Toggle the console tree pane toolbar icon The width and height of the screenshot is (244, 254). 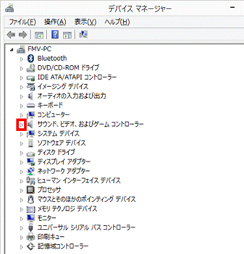[39, 35]
